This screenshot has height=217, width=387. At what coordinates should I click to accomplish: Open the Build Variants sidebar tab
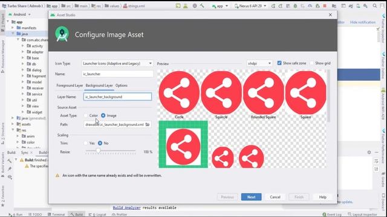point(2,165)
